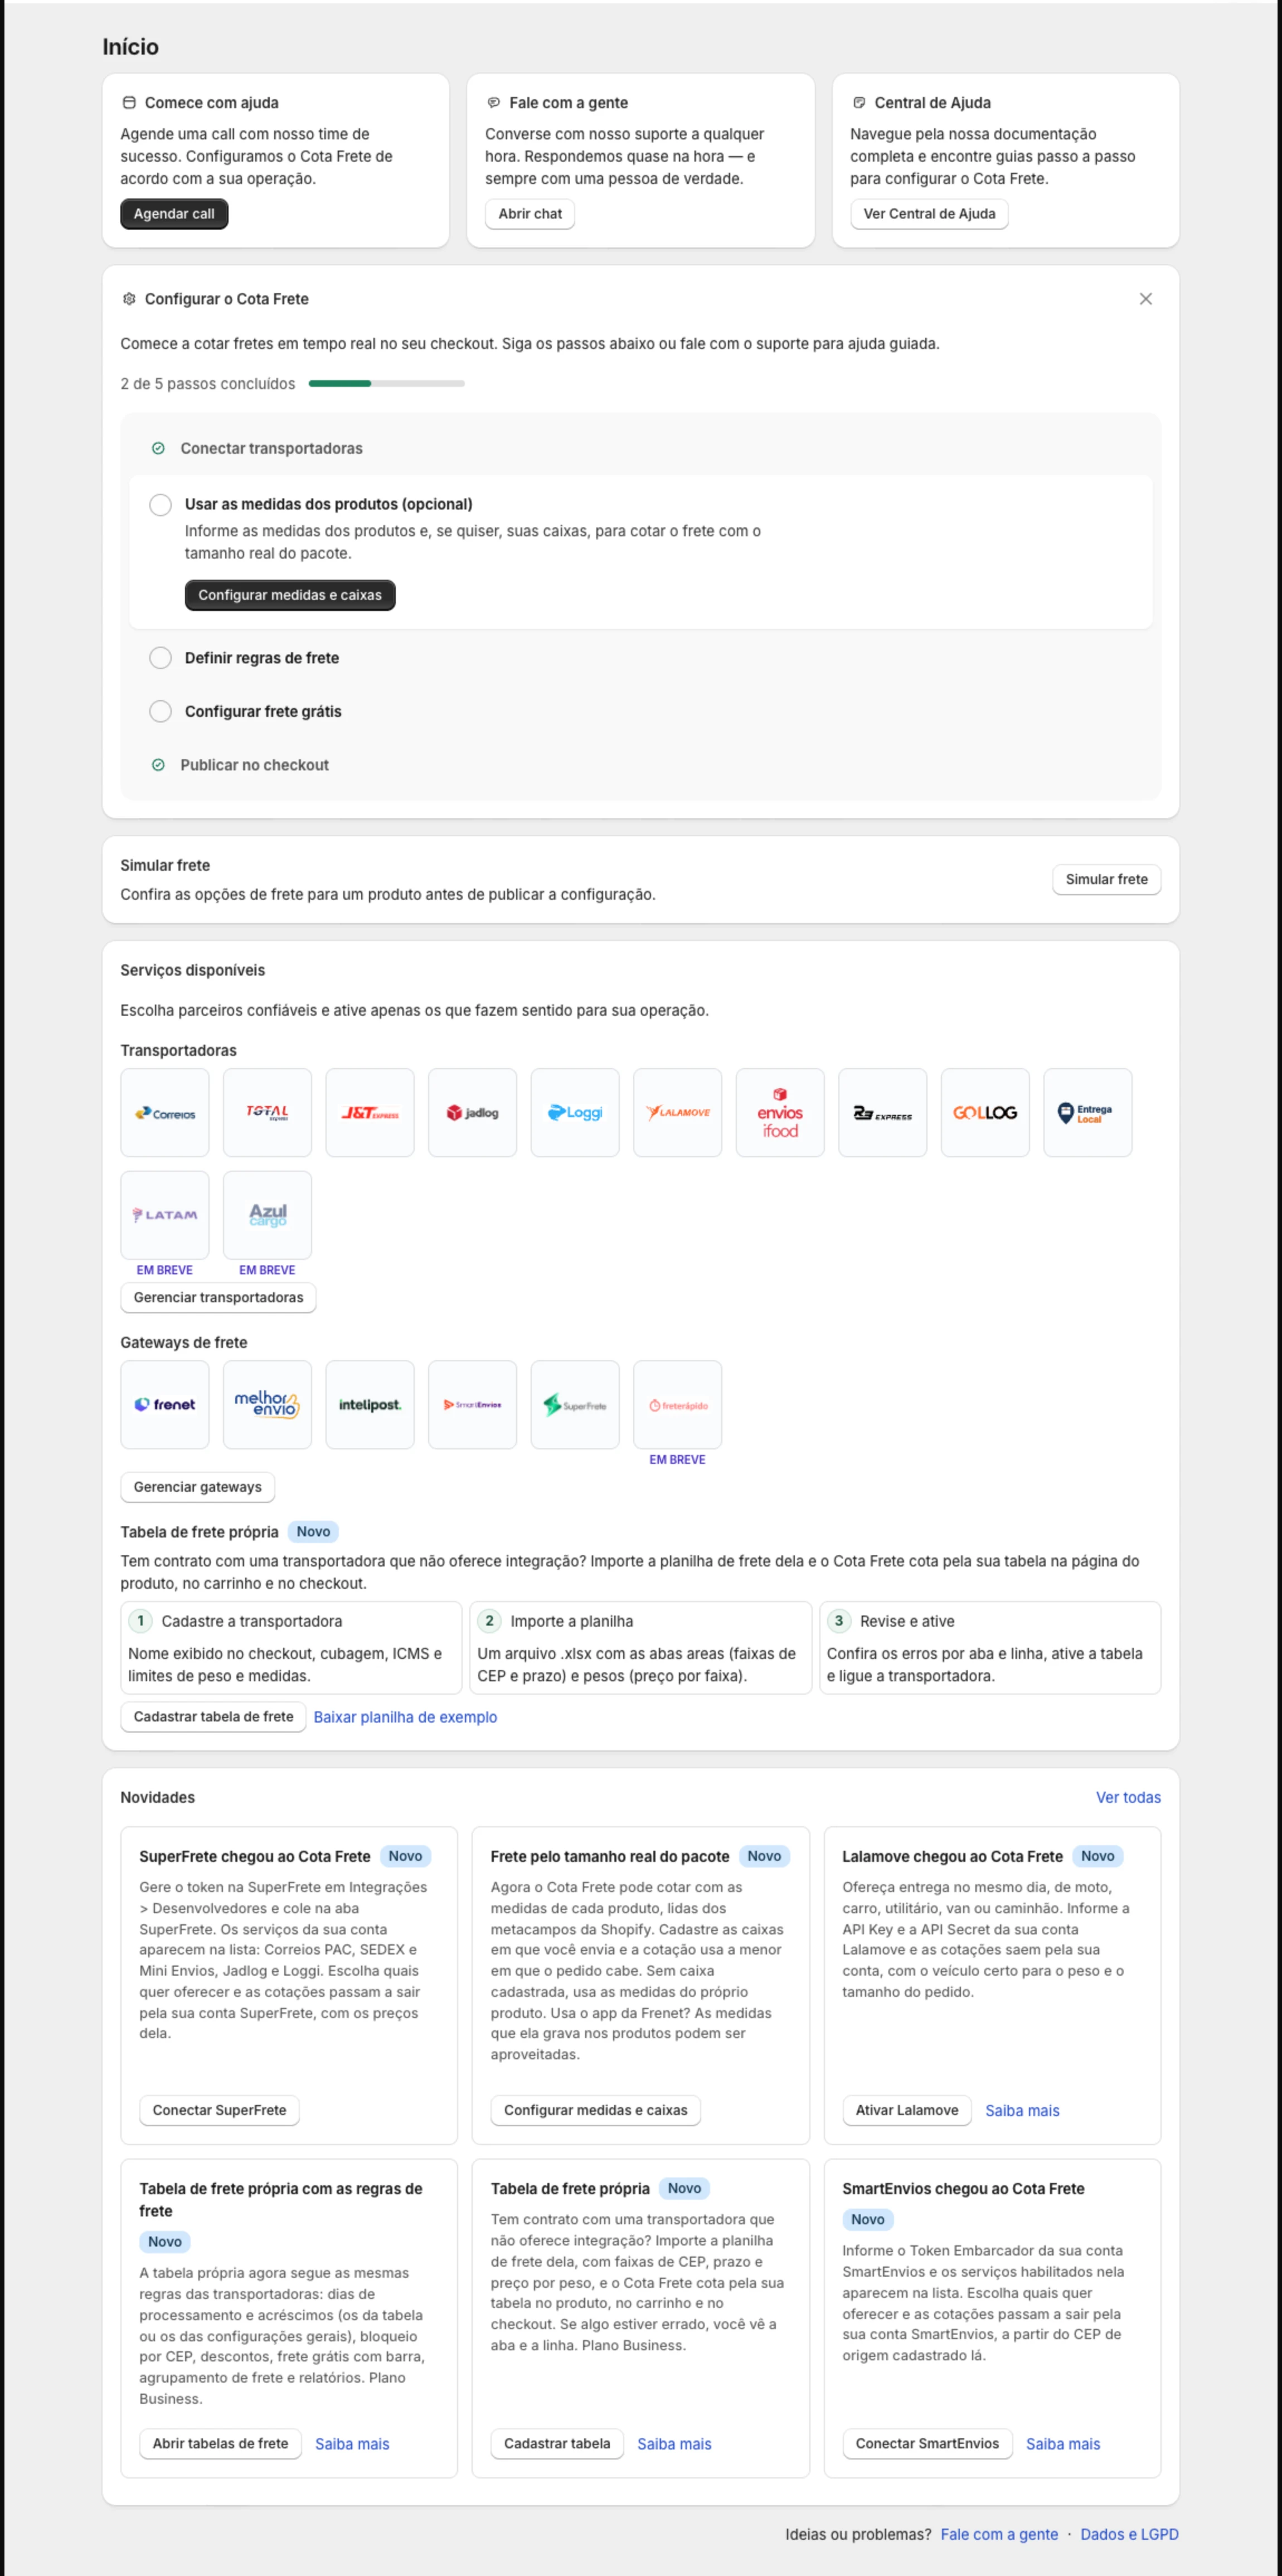Download via Baixar planilha de exemplo link
Image resolution: width=1282 pixels, height=2576 pixels.
click(405, 1717)
